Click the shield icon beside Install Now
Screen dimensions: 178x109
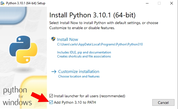click(53, 39)
